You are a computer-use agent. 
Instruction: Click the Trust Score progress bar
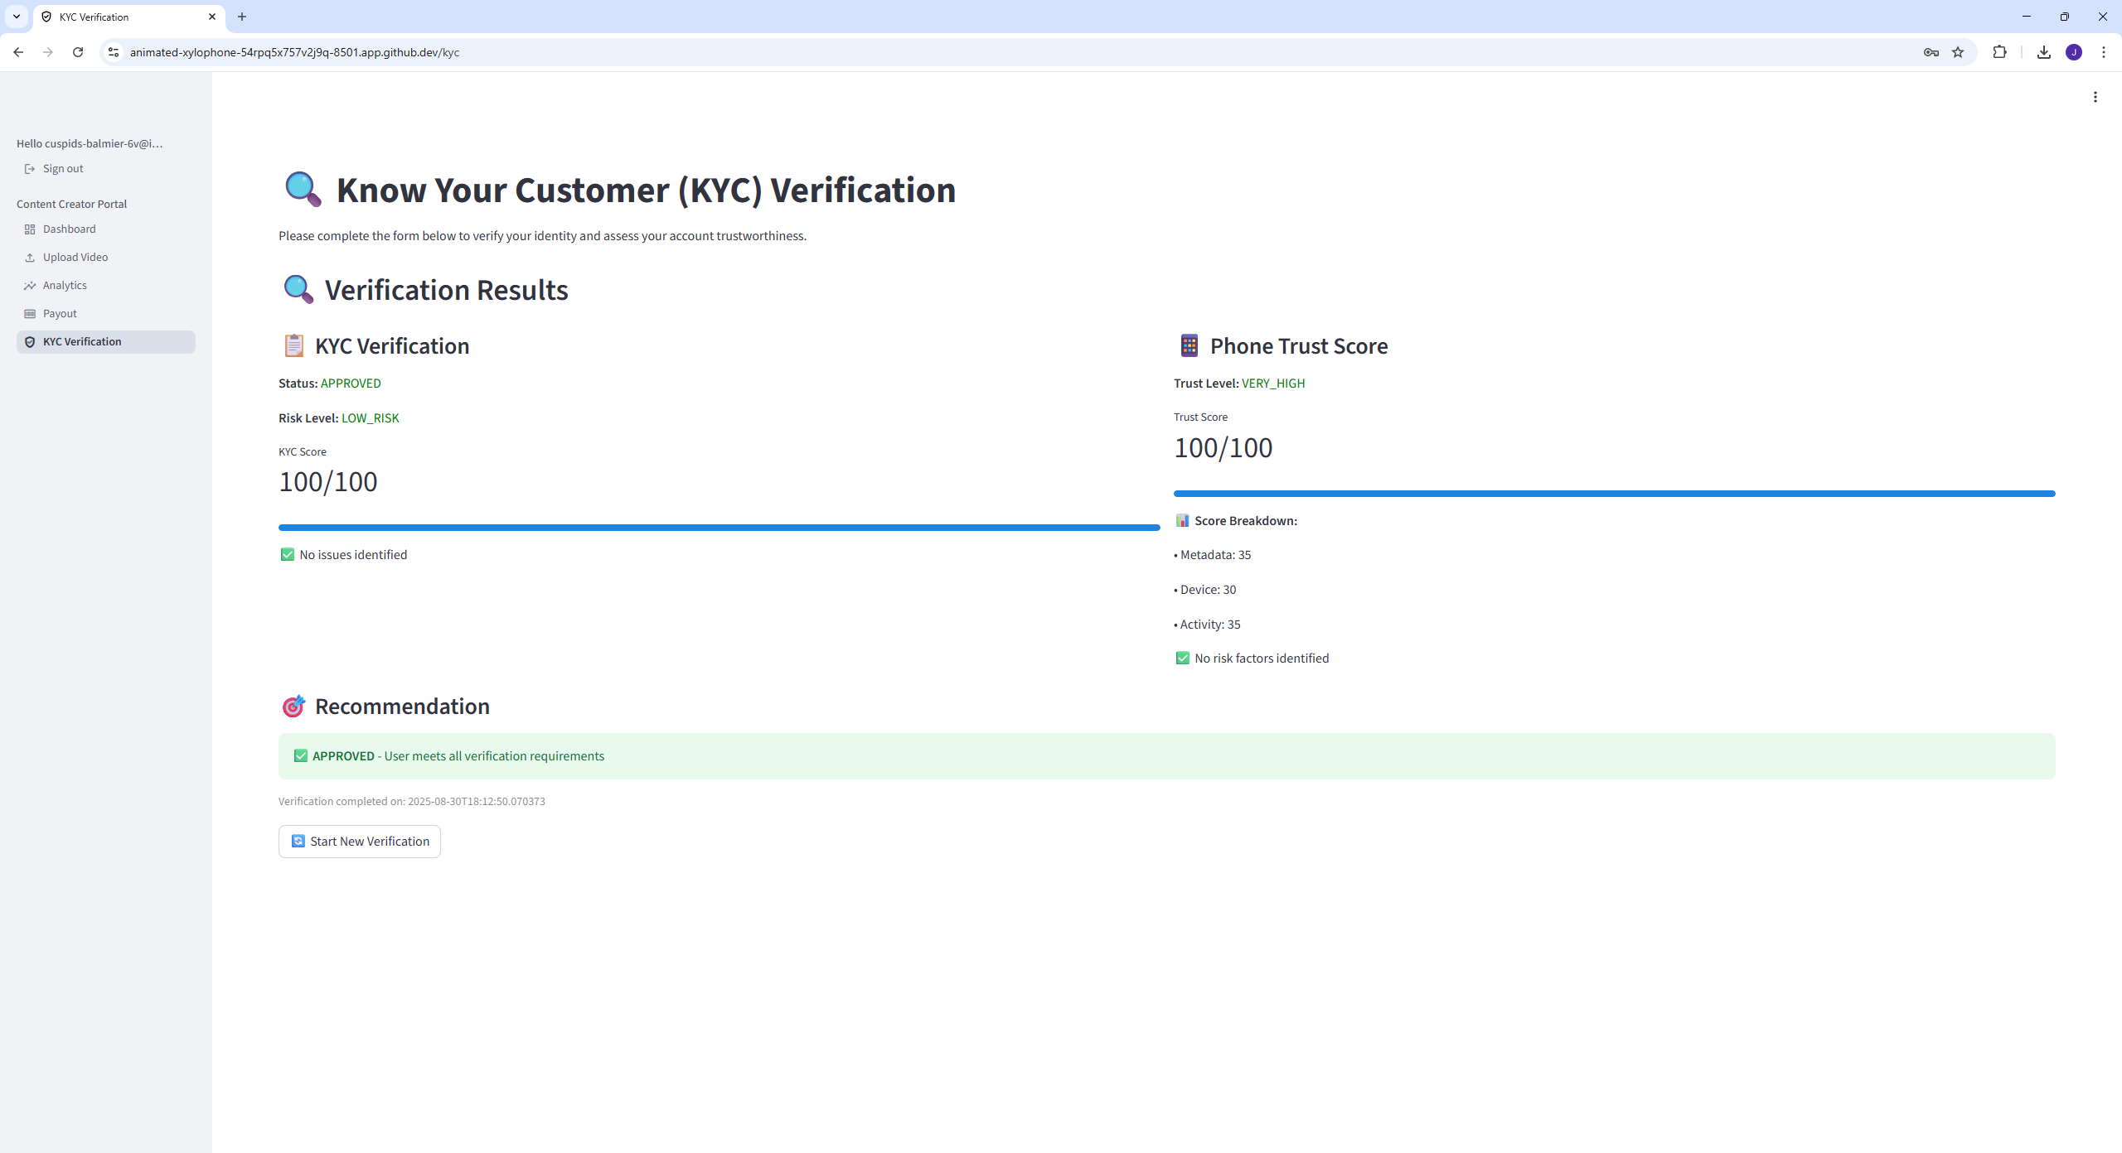(1614, 494)
